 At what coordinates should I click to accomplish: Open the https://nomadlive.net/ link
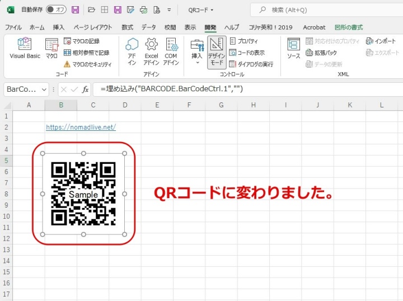81,127
